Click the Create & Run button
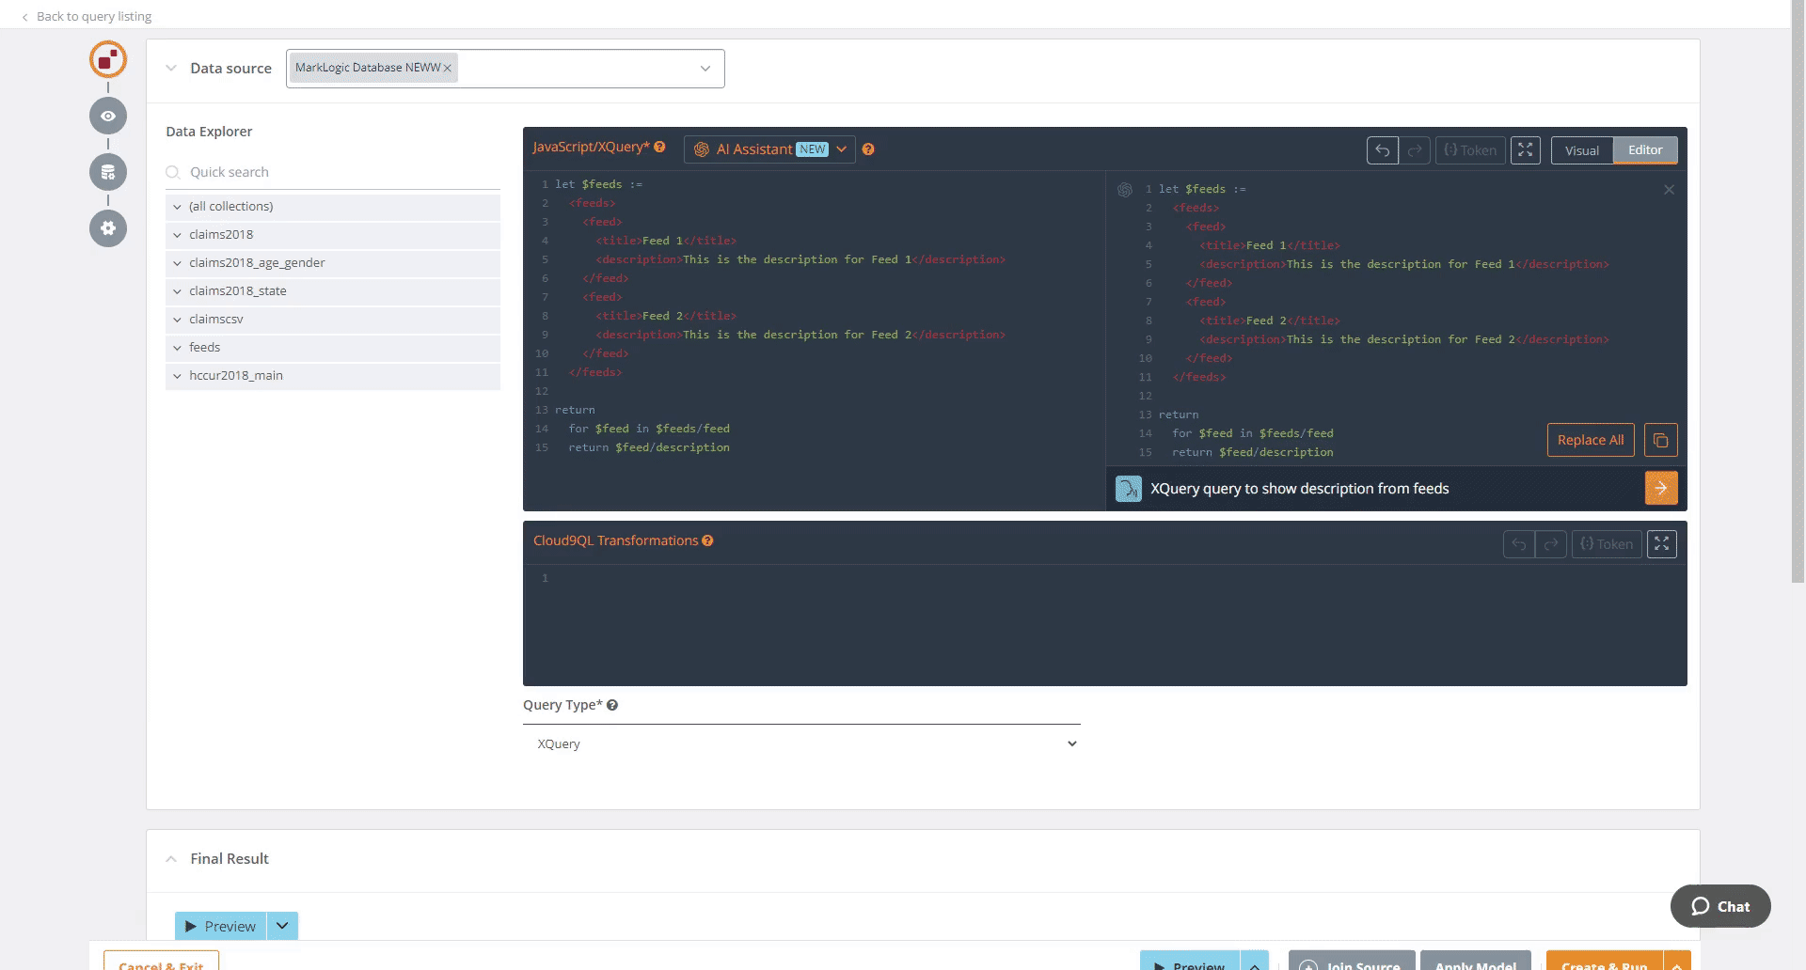 tap(1603, 964)
